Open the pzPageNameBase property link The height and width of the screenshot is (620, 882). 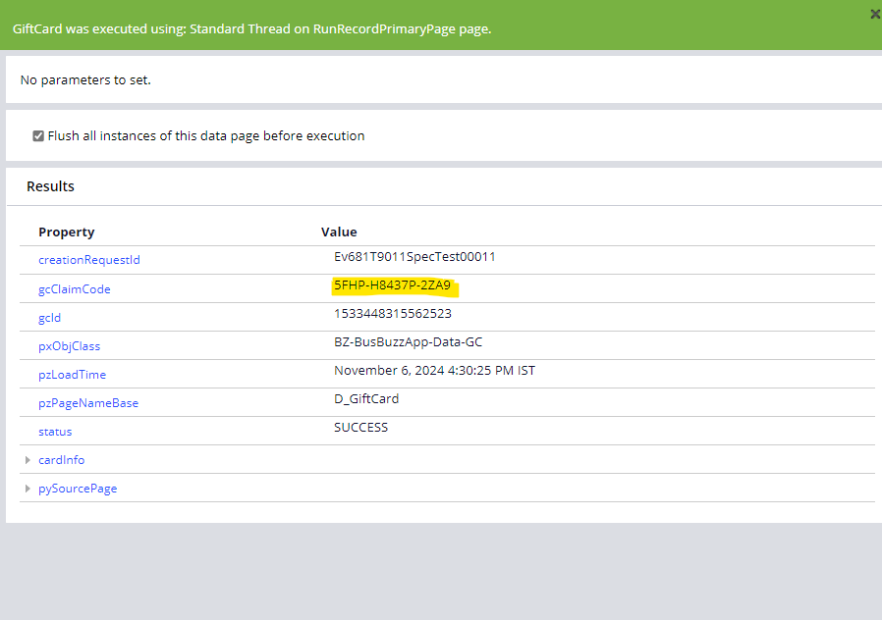coord(87,402)
